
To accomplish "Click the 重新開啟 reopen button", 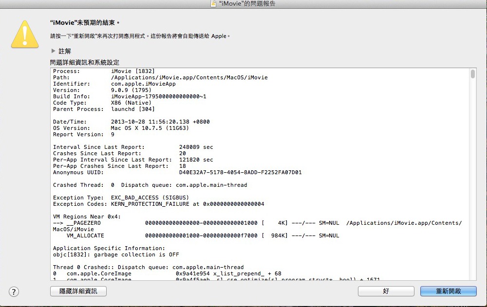I will (448, 291).
